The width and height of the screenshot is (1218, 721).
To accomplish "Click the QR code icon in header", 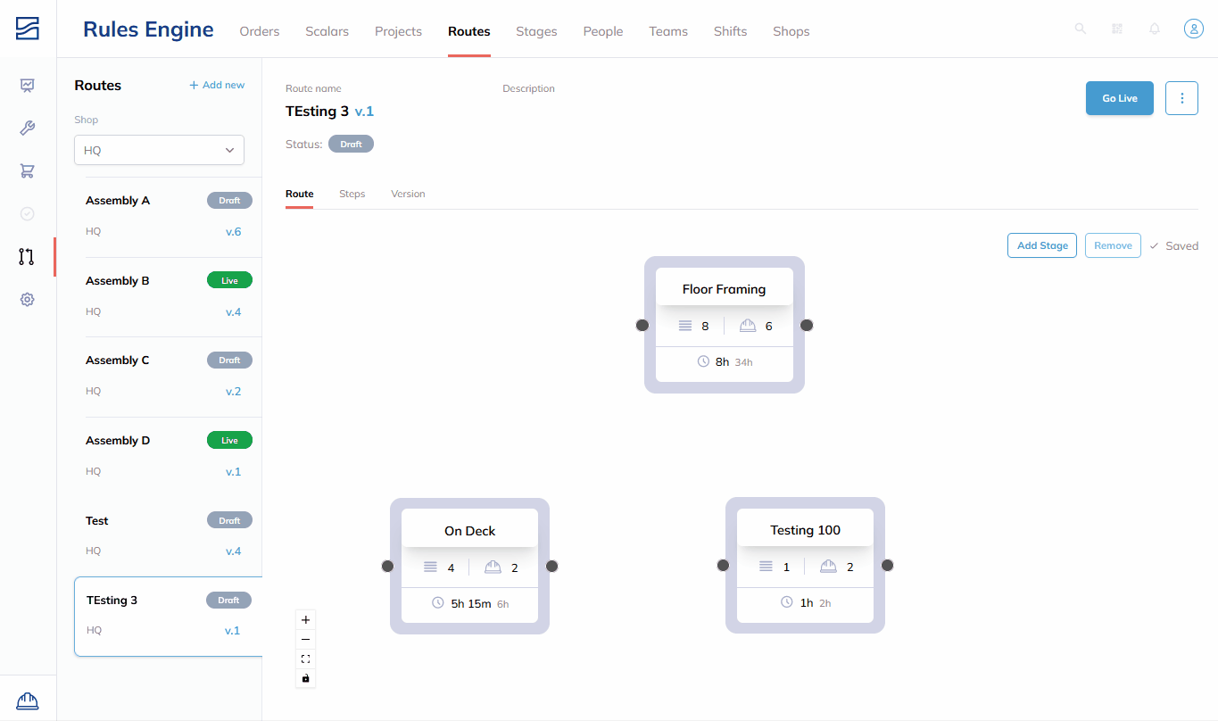I will pyautogui.click(x=1117, y=29).
